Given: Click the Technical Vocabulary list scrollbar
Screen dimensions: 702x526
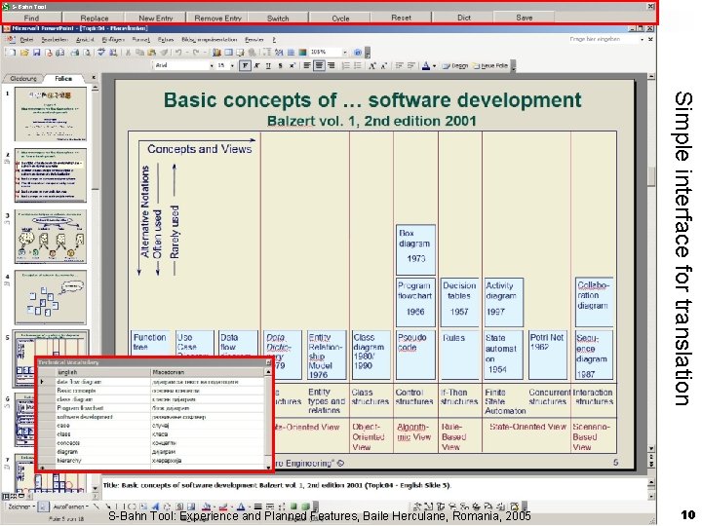Looking at the screenshot, I should coord(268,419).
